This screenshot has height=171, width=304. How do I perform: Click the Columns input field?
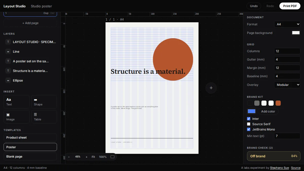(x=287, y=51)
